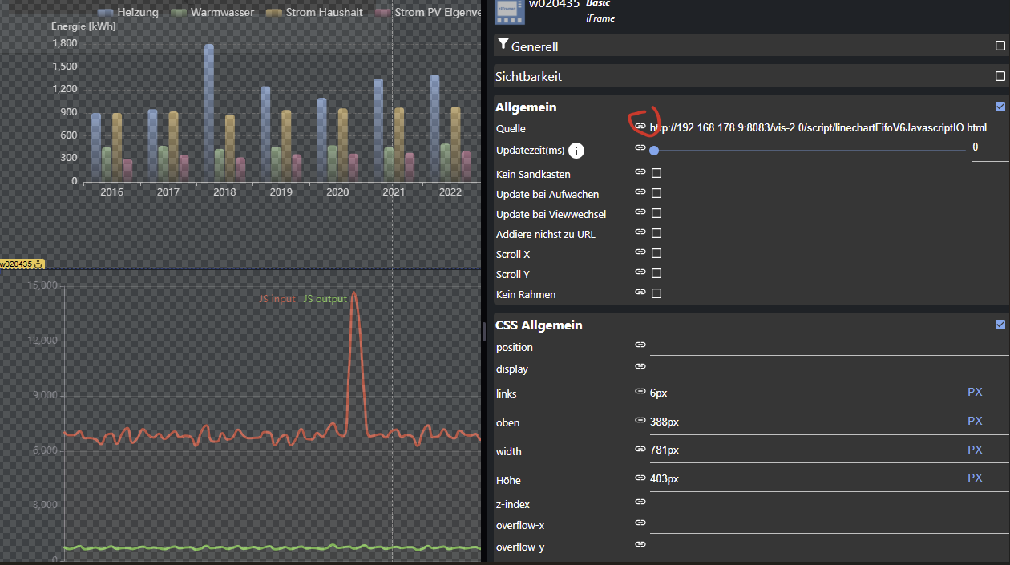This screenshot has width=1010, height=565.
Task: Click the link icon beside z-index
Action: (640, 502)
